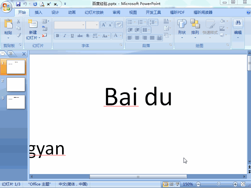Viewport: 251px width, 188px height.
Task: Decrease font size with the small A
Action: [x=111, y=24]
